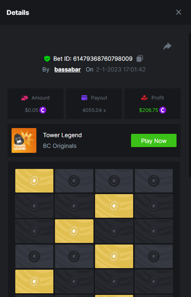191x297 pixels.
Task: Click the Play Now button
Action: [x=154, y=140]
